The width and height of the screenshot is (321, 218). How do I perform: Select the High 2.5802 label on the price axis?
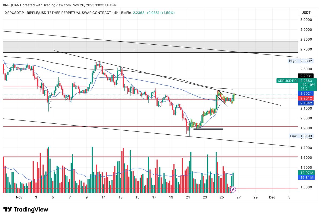[300, 61]
